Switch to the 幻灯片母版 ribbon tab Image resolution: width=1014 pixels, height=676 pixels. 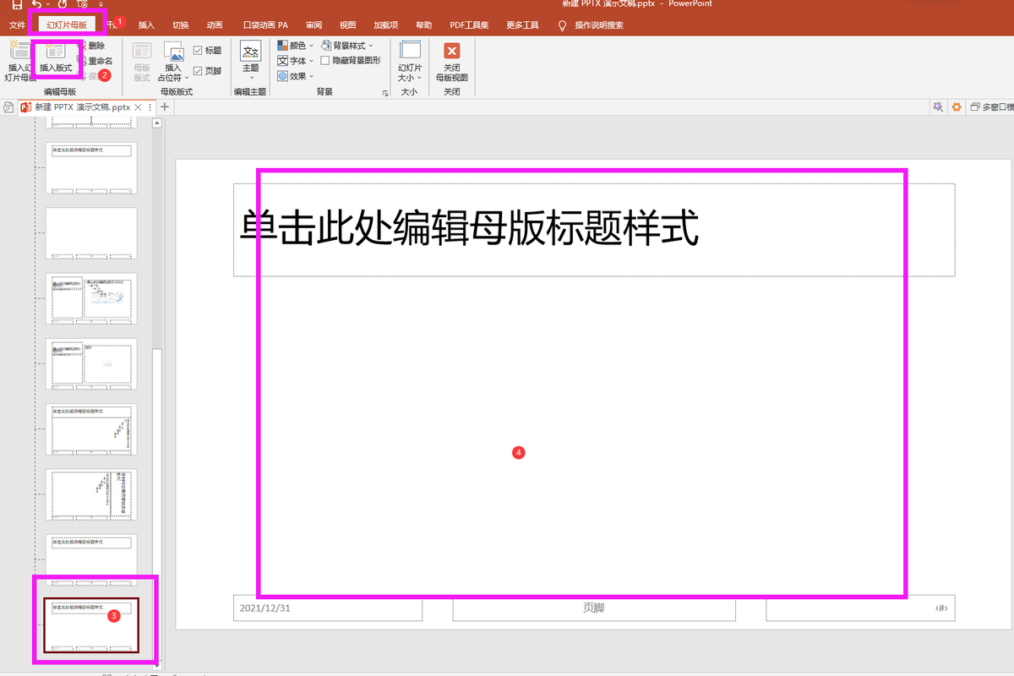(x=66, y=25)
